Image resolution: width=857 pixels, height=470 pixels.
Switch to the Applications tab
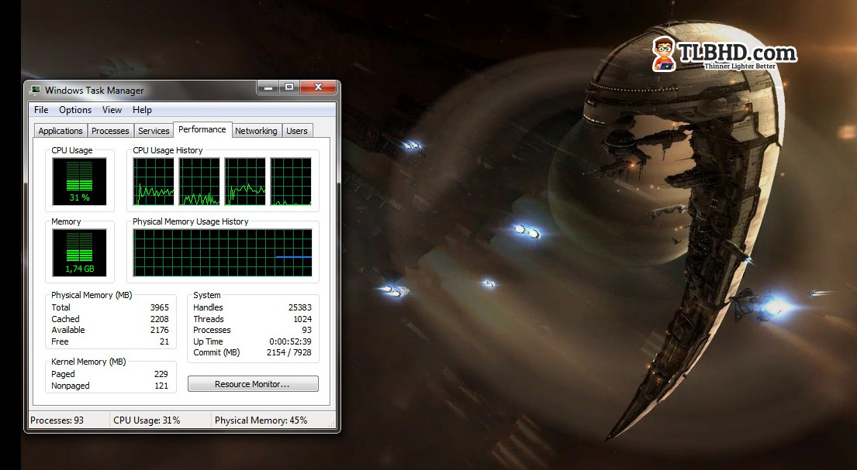[x=60, y=131]
